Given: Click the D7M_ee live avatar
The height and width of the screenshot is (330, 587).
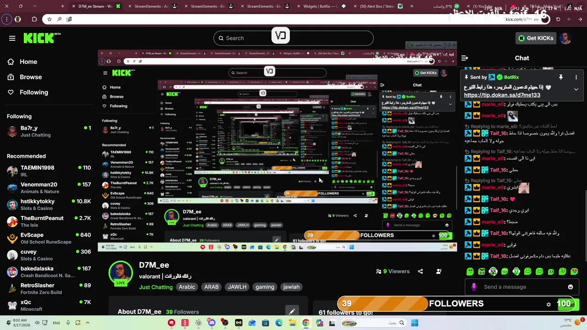Looking at the screenshot, I should pyautogui.click(x=121, y=273).
